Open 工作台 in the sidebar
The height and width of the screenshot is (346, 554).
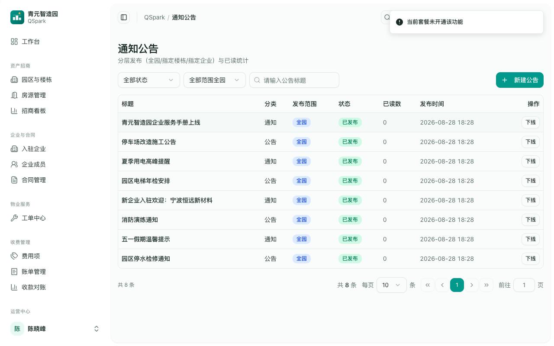coord(55,42)
